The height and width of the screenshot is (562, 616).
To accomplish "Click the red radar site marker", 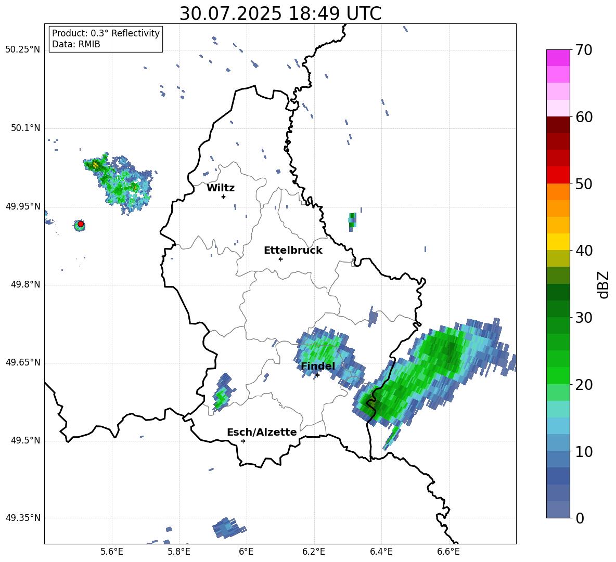I will coord(81,224).
